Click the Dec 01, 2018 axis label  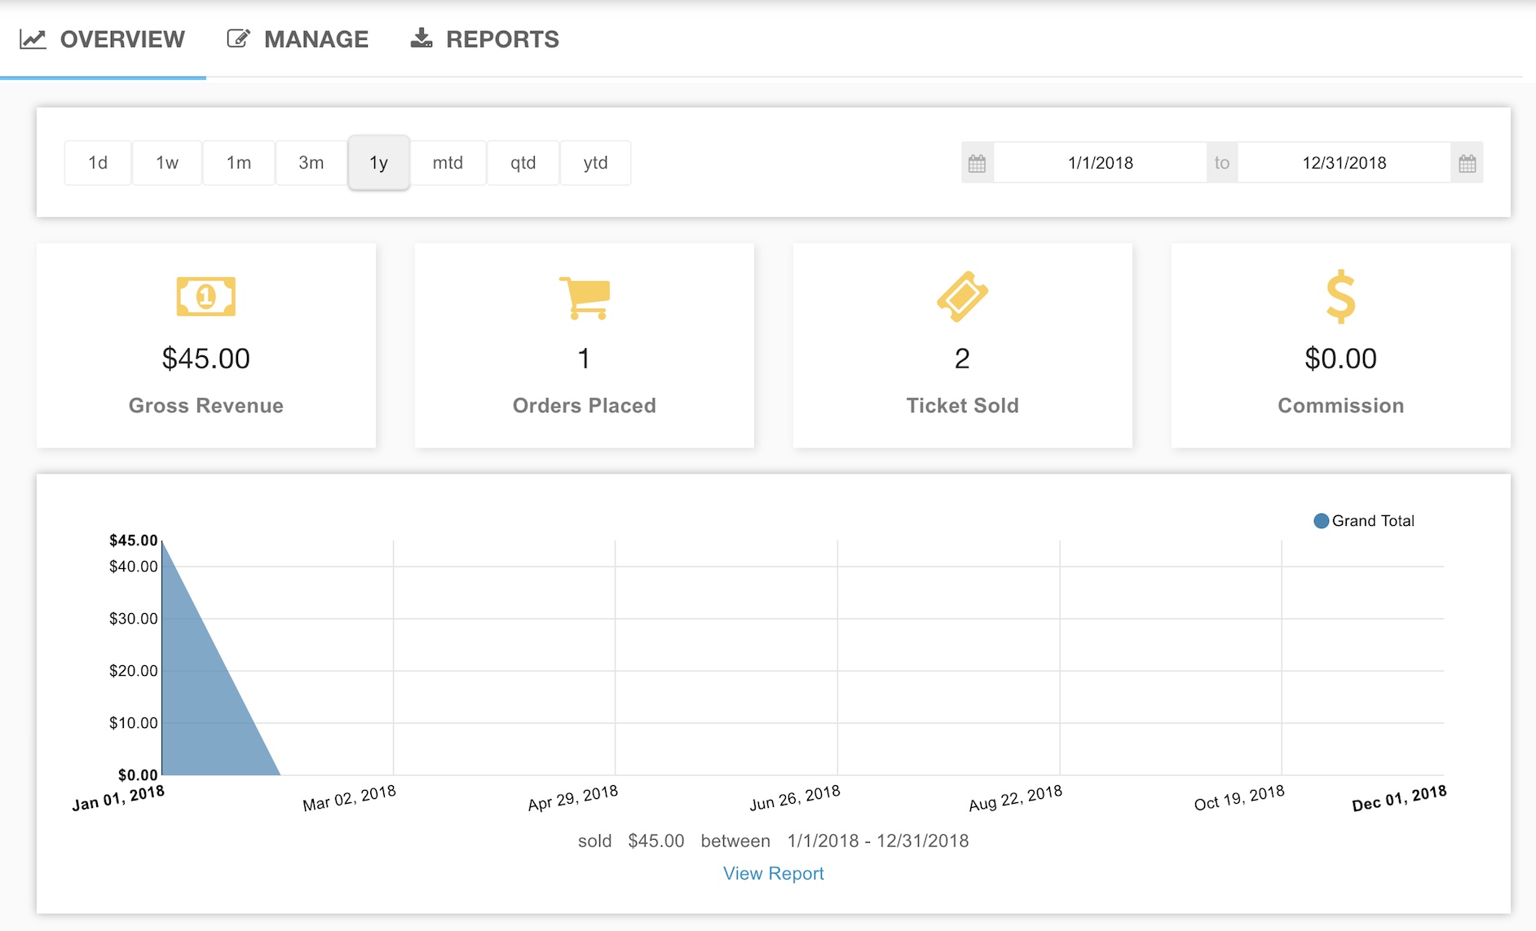[x=1399, y=798]
